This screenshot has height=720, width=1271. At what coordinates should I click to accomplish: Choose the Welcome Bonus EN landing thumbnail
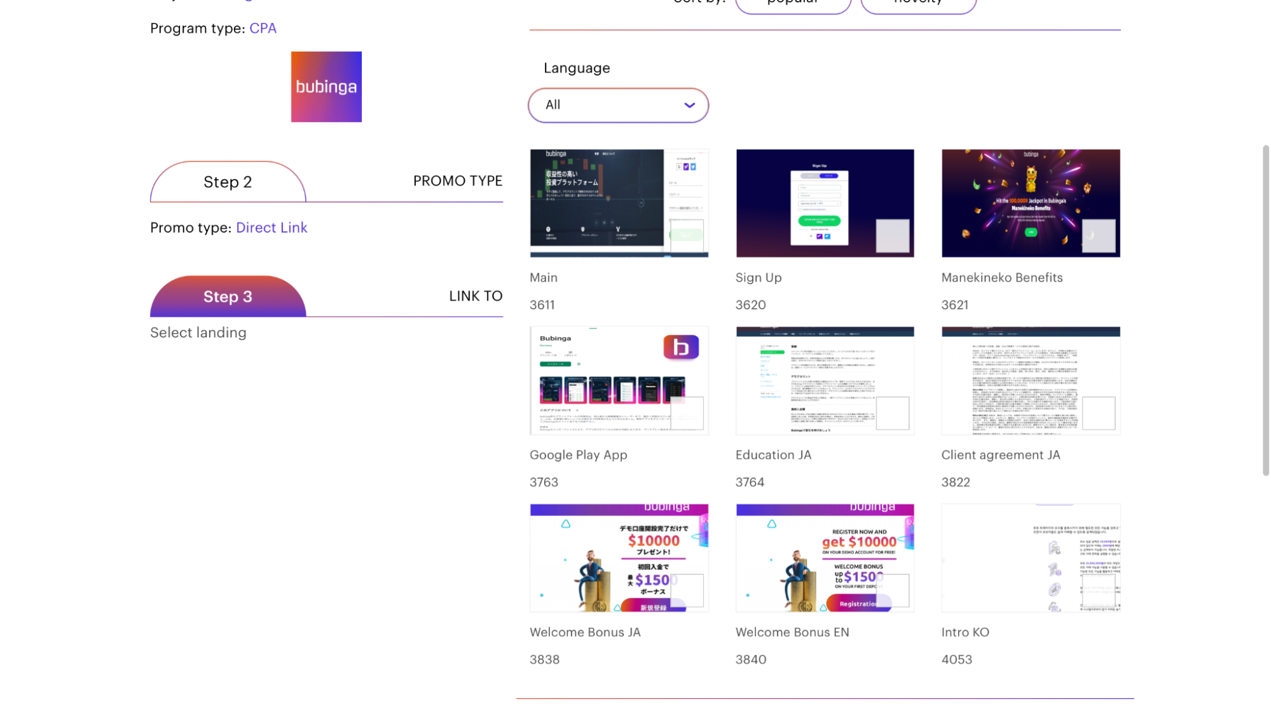pos(825,558)
